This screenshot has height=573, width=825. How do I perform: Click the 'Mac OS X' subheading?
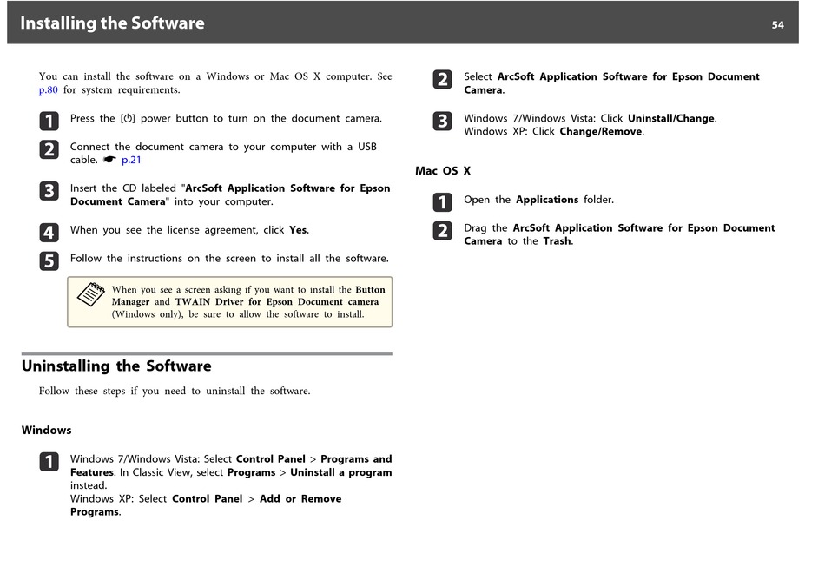(443, 170)
